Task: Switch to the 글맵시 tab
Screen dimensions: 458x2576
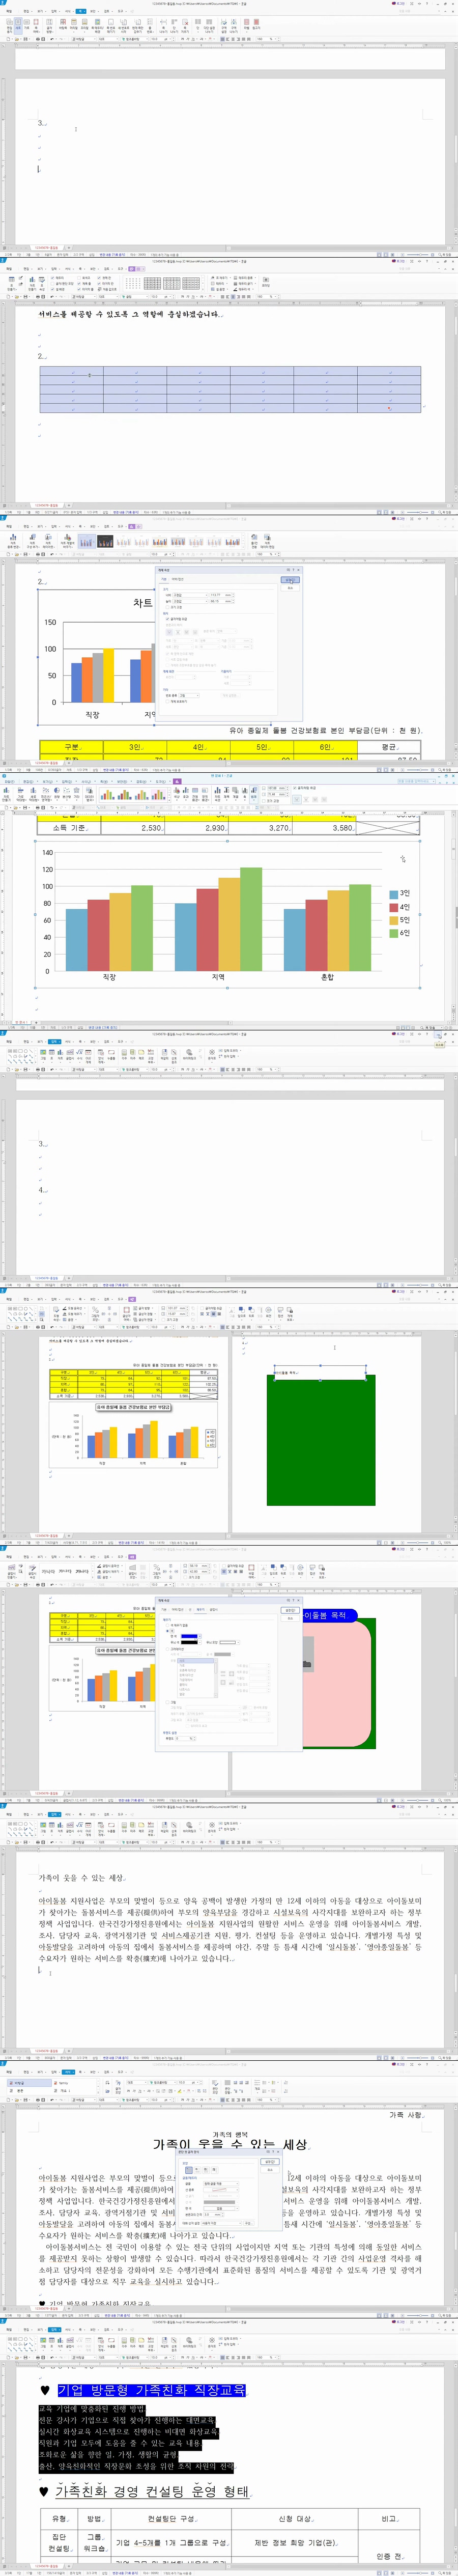Action: point(213,1609)
